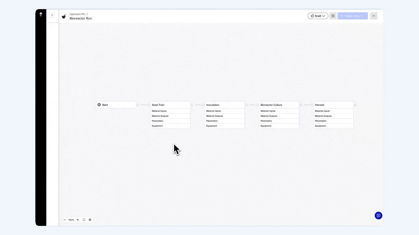This screenshot has width=419, height=235.
Task: Select the Bioreactor Culture node title
Action: 271,105
